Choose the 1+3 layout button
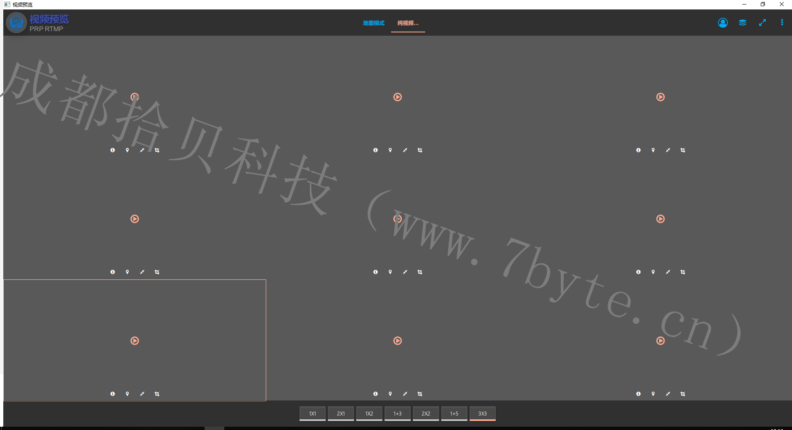 pos(398,414)
